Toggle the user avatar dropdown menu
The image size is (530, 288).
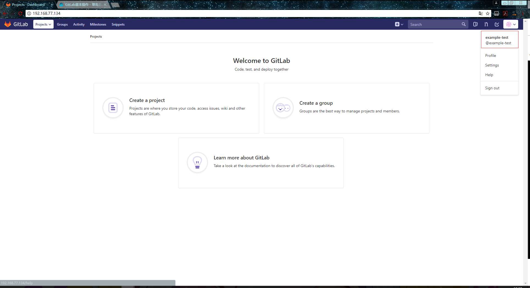pyautogui.click(x=511, y=24)
